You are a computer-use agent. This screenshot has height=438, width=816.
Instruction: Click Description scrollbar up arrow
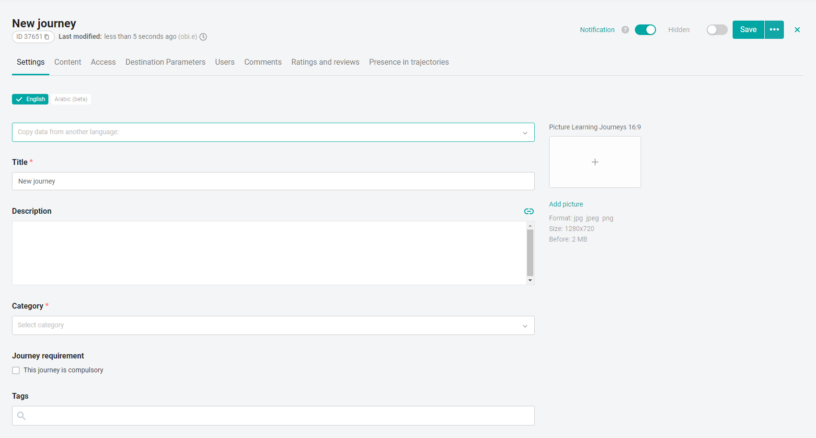coord(530,225)
